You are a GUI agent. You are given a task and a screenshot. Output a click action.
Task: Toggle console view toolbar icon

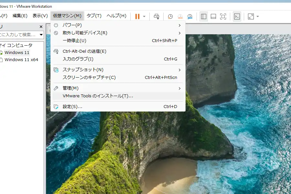pyautogui.click(x=237, y=16)
